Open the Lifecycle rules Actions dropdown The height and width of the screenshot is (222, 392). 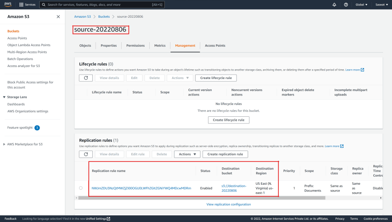click(180, 78)
